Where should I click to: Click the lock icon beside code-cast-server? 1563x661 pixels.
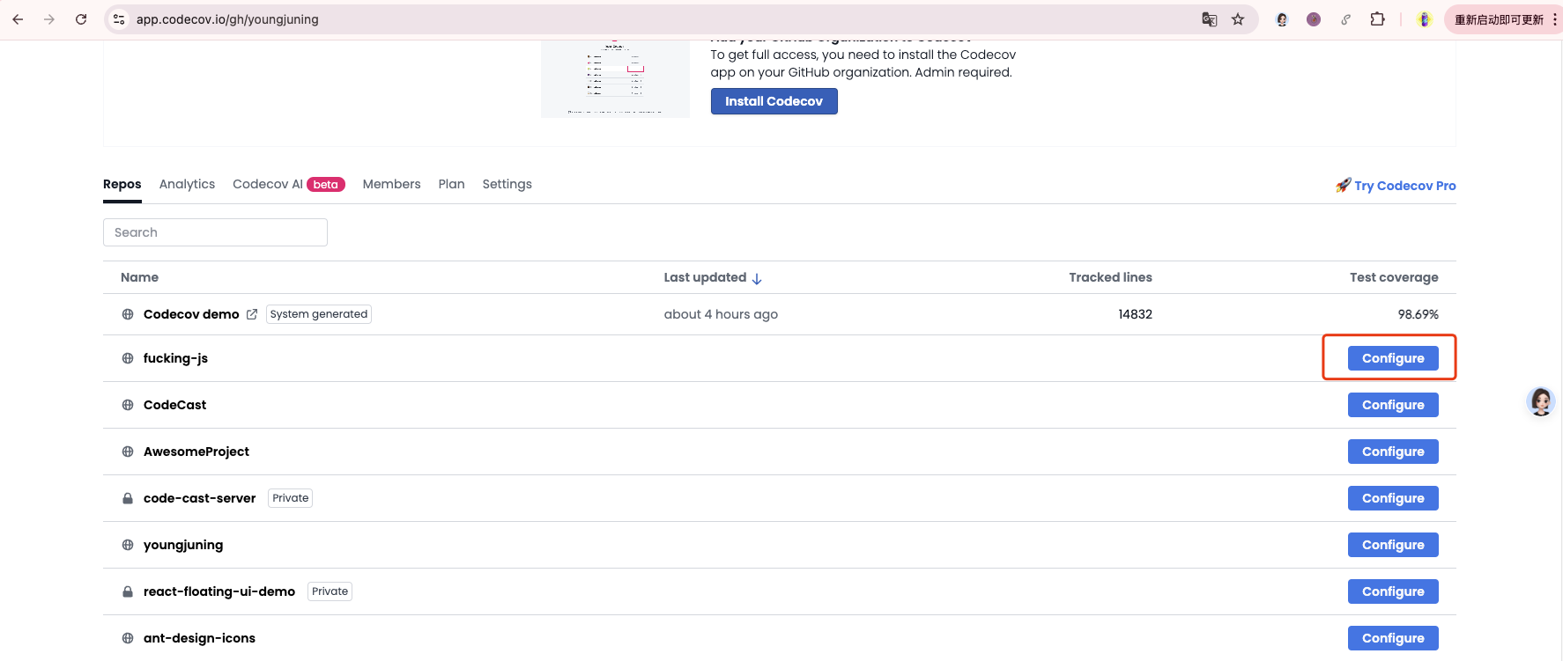coord(128,498)
